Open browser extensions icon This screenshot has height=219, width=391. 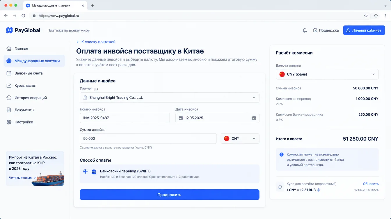[x=376, y=16]
